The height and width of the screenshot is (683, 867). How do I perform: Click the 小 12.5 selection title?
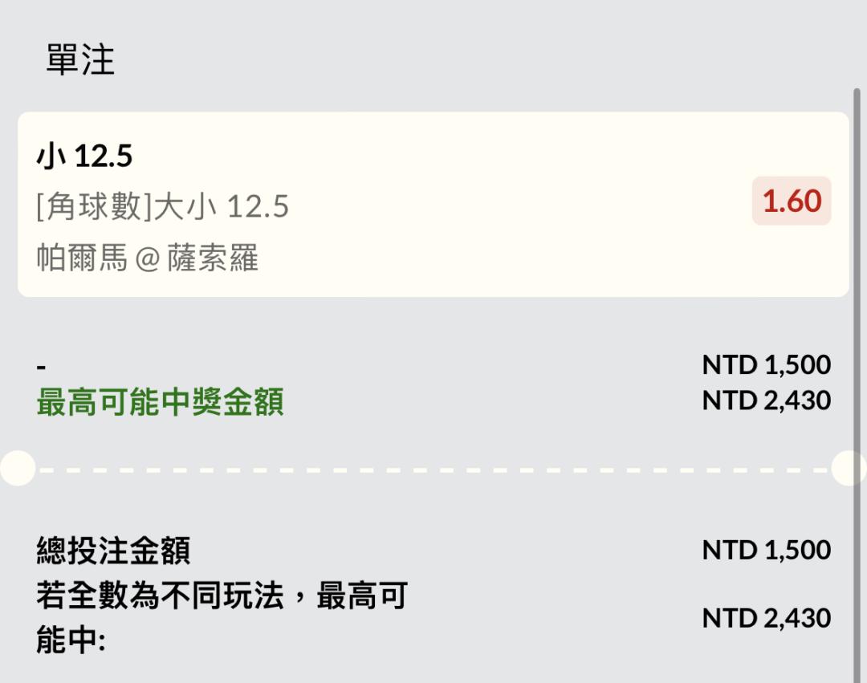click(x=84, y=157)
